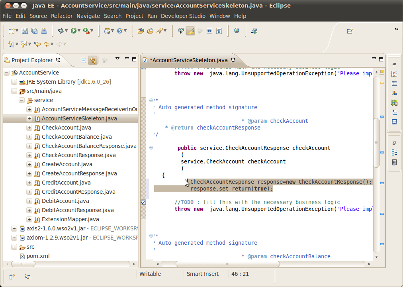Image resolution: width=403 pixels, height=287 pixels.
Task: Select ExtensionMapper.java in the tree
Action: coord(70,219)
